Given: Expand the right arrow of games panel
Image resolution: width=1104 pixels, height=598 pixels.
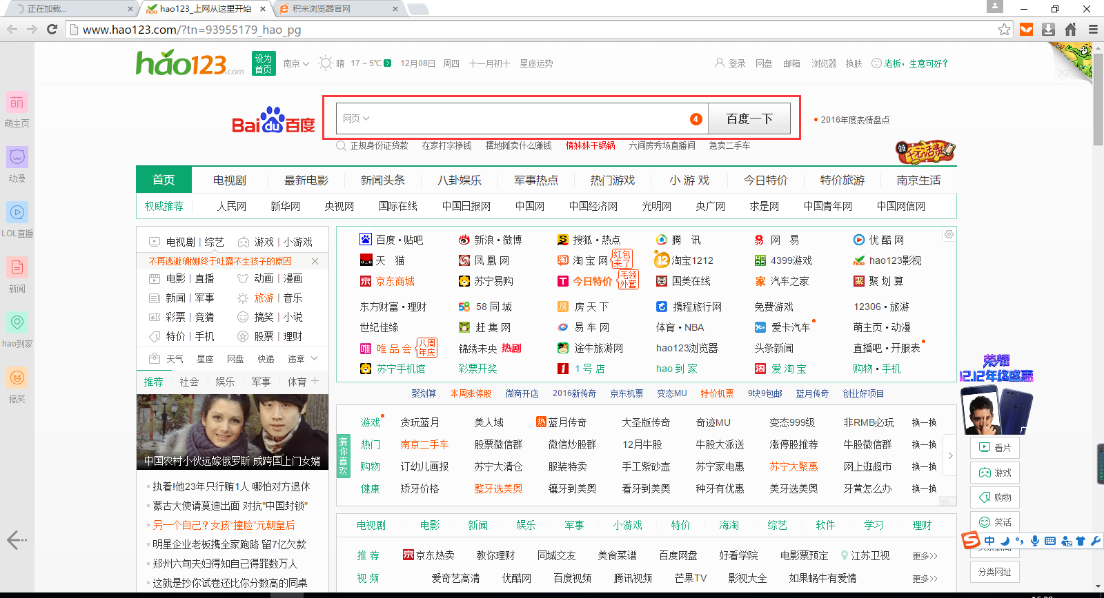Looking at the screenshot, I should (950, 455).
